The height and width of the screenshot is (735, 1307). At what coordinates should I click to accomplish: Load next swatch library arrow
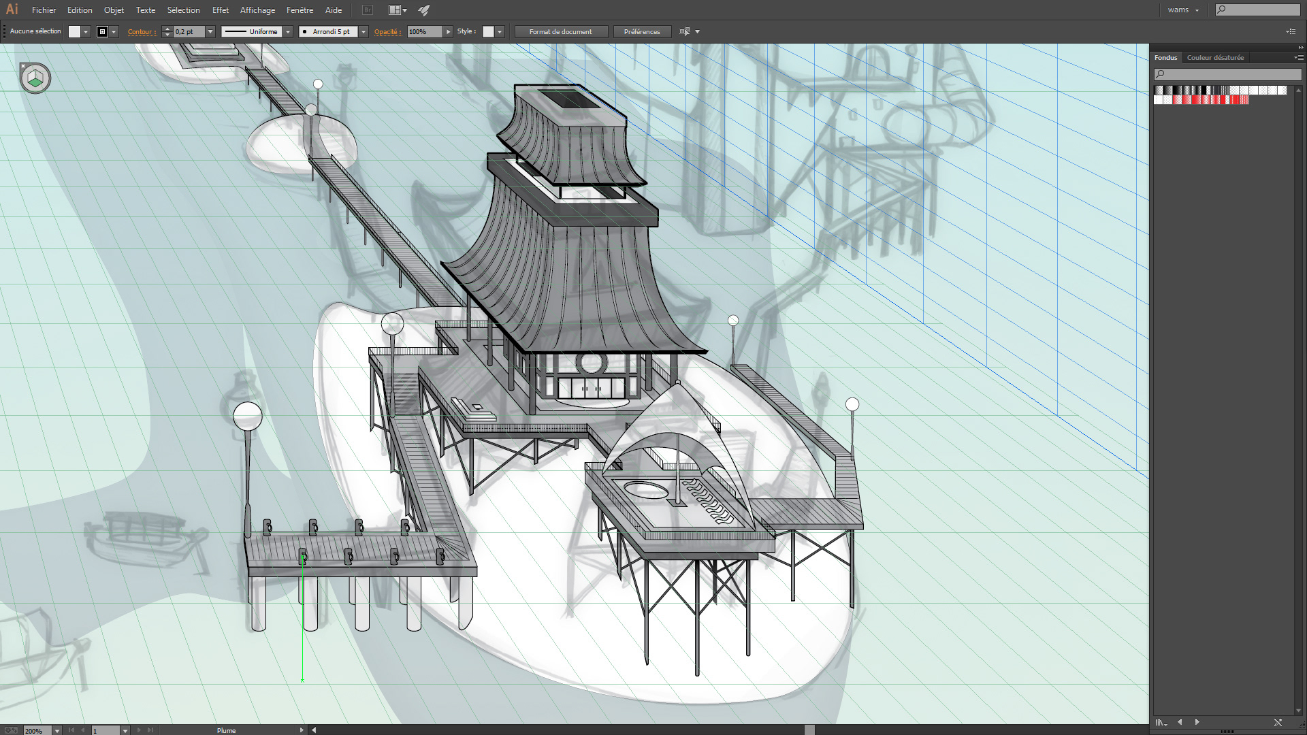[x=1197, y=722]
